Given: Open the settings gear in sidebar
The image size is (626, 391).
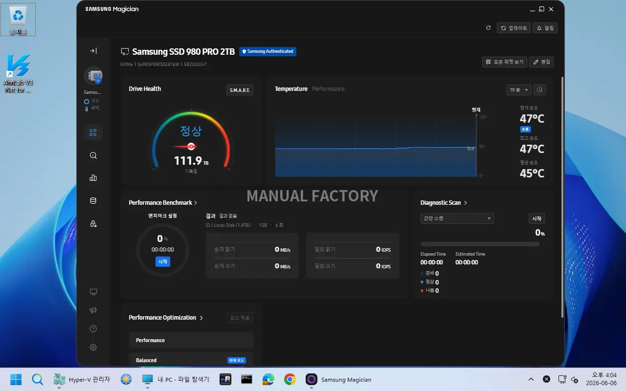Looking at the screenshot, I should click(93, 348).
